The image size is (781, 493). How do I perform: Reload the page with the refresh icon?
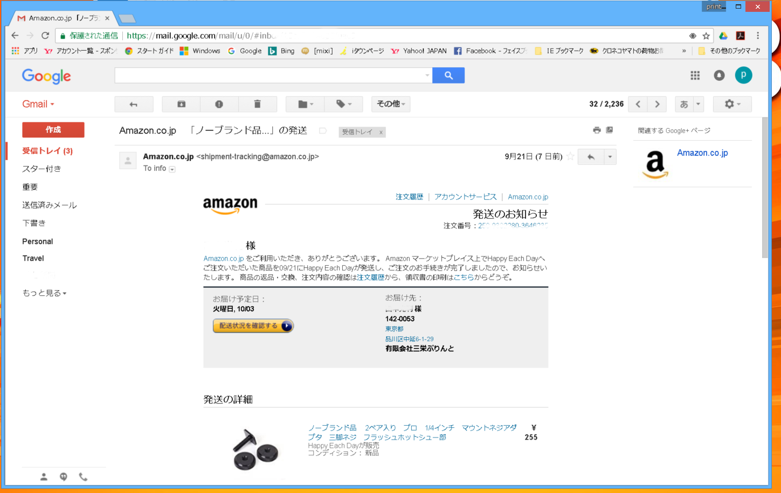point(45,36)
